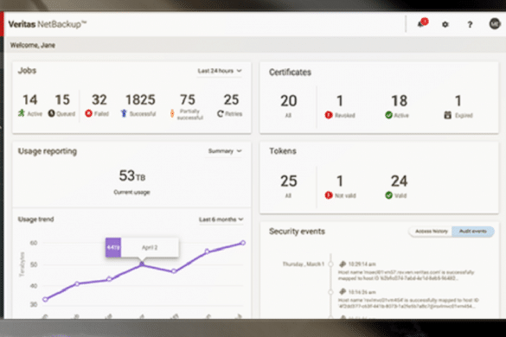View all 25 tokens
Image resolution: width=506 pixels, height=337 pixels.
click(x=289, y=181)
